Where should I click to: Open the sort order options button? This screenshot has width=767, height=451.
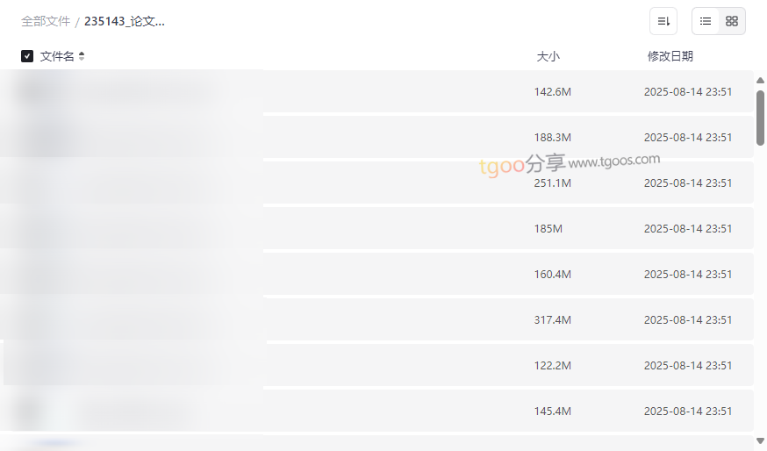point(663,21)
